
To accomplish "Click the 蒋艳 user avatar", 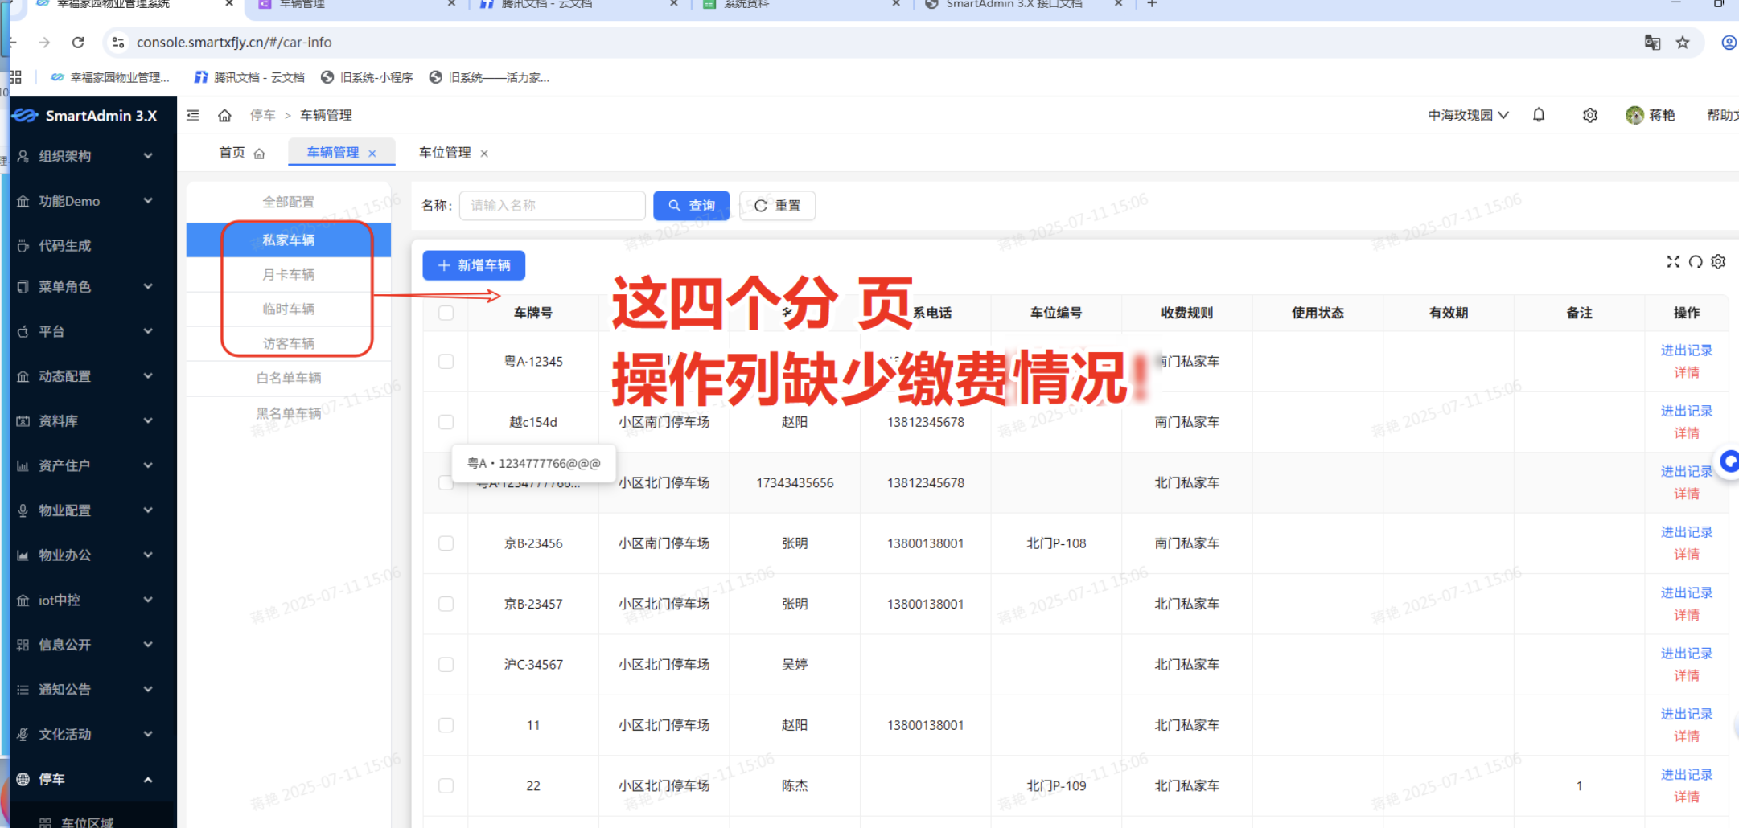I will 1634,115.
